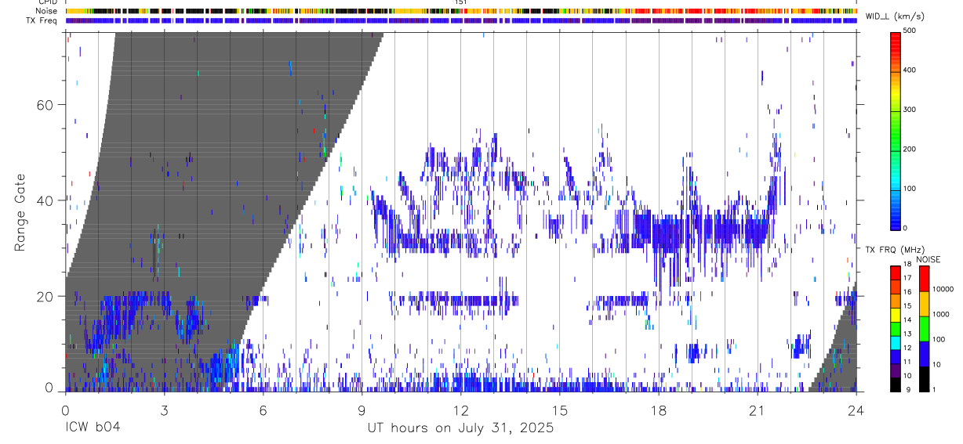
Task: Click the '200' tick on WID scale
Action: 910,149
